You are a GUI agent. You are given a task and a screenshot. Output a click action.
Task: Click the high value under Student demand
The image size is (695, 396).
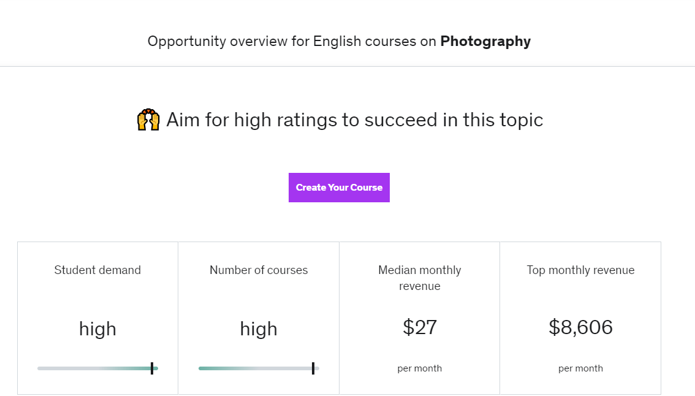pos(97,329)
